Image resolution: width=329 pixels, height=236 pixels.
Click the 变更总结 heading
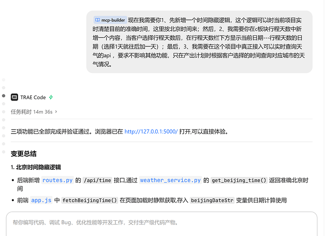click(x=23, y=154)
